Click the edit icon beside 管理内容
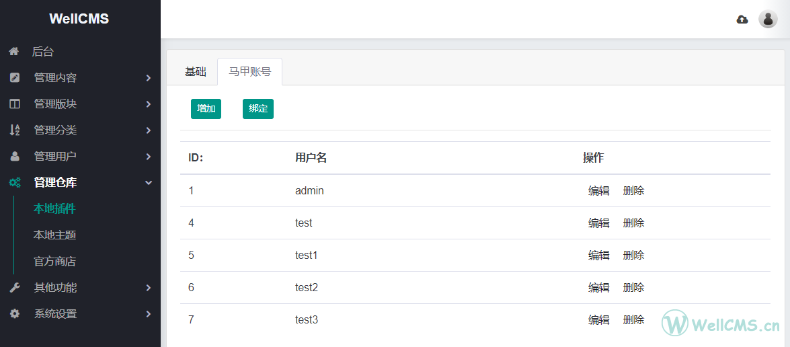Viewport: 790px width, 347px height. click(15, 77)
